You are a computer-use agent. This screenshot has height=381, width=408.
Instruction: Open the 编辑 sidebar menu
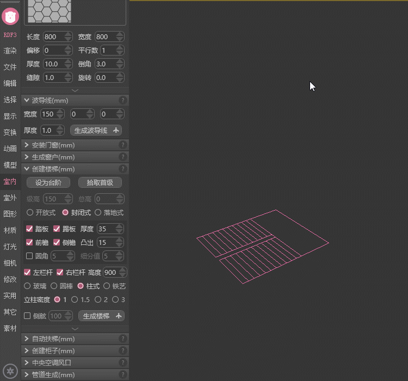pyautogui.click(x=10, y=83)
